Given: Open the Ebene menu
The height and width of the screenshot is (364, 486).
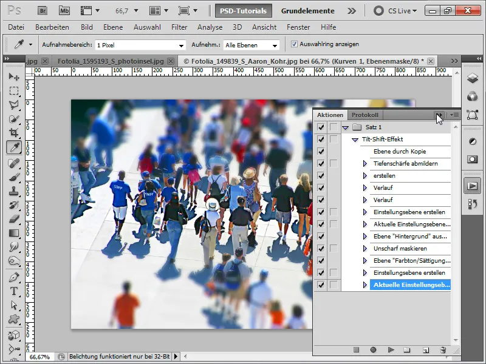Looking at the screenshot, I should tap(113, 27).
